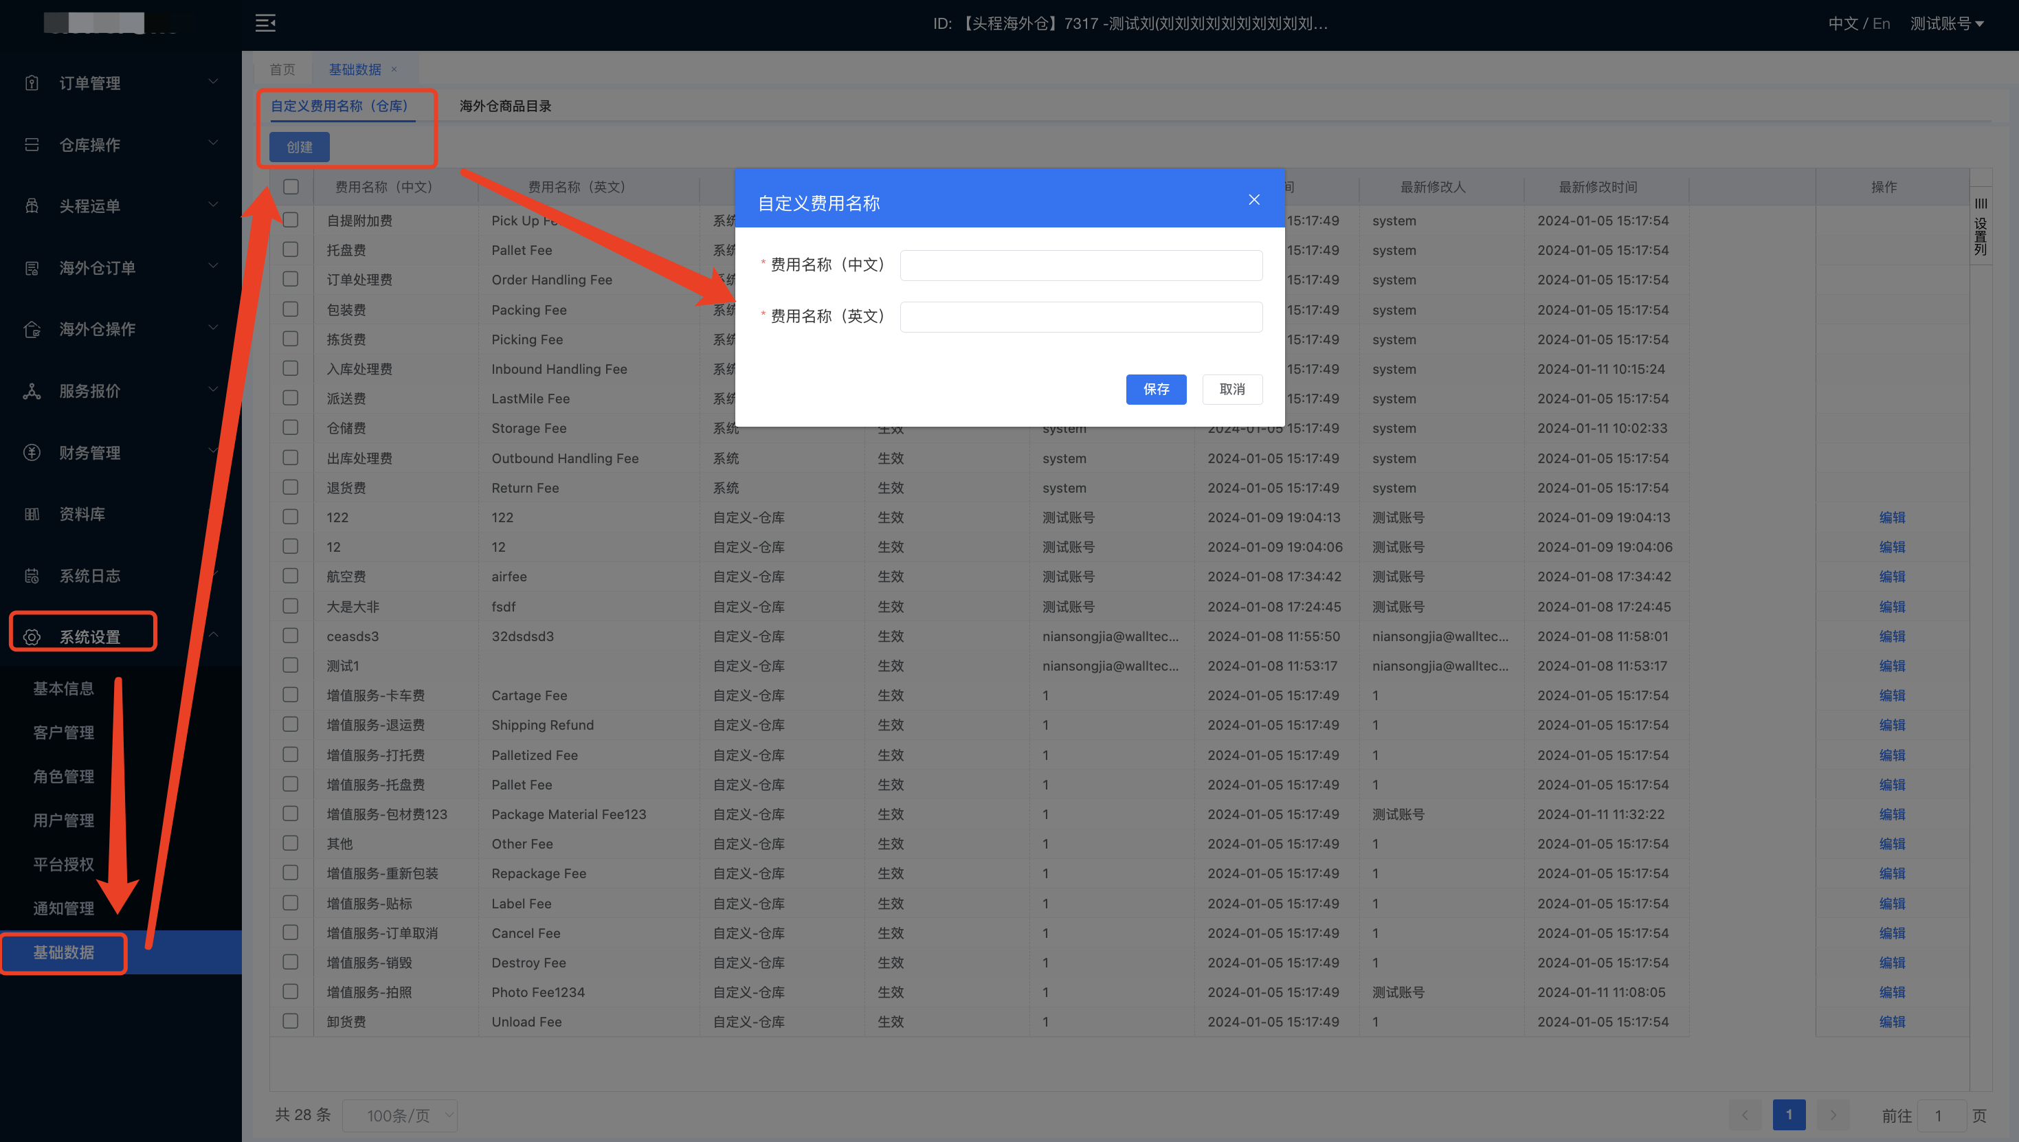Image resolution: width=2019 pixels, height=1142 pixels.
Task: Check the row checkbox for 其他
Action: pyautogui.click(x=291, y=843)
